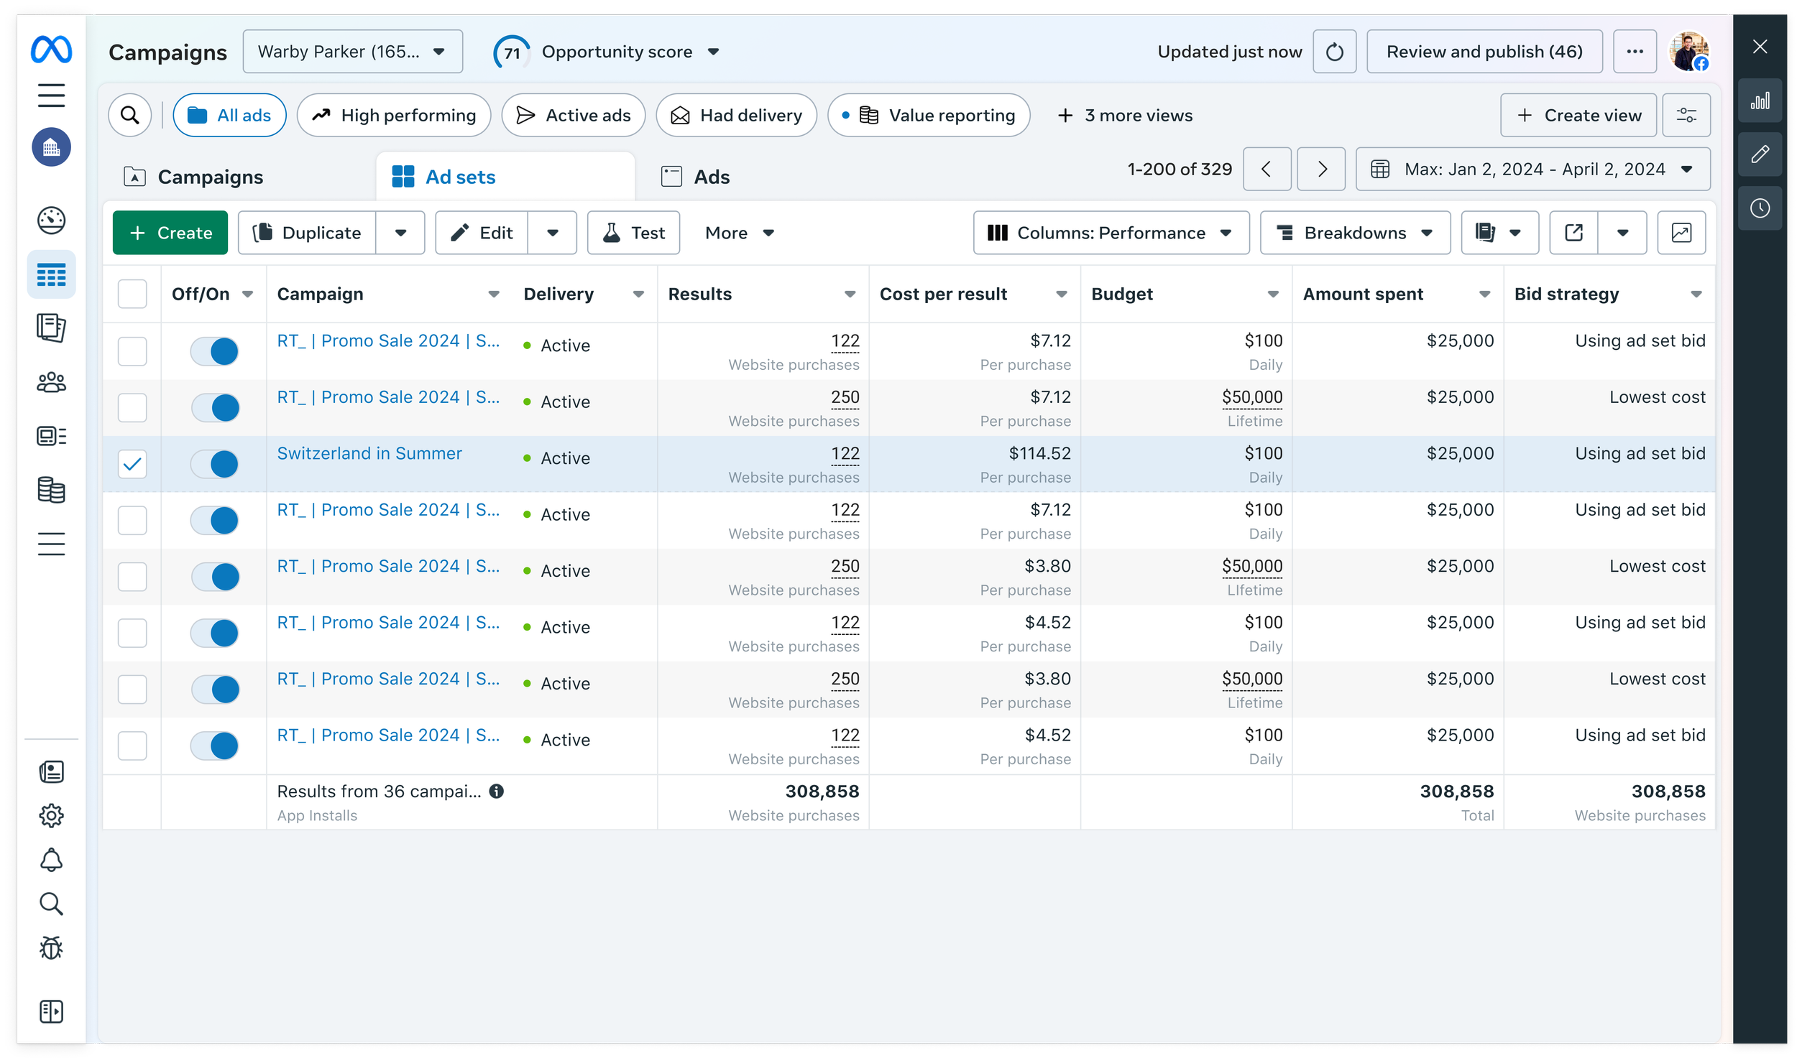Expand the More menu
The image size is (1797, 1063).
click(x=740, y=233)
